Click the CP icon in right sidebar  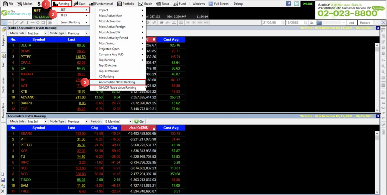click(x=383, y=113)
